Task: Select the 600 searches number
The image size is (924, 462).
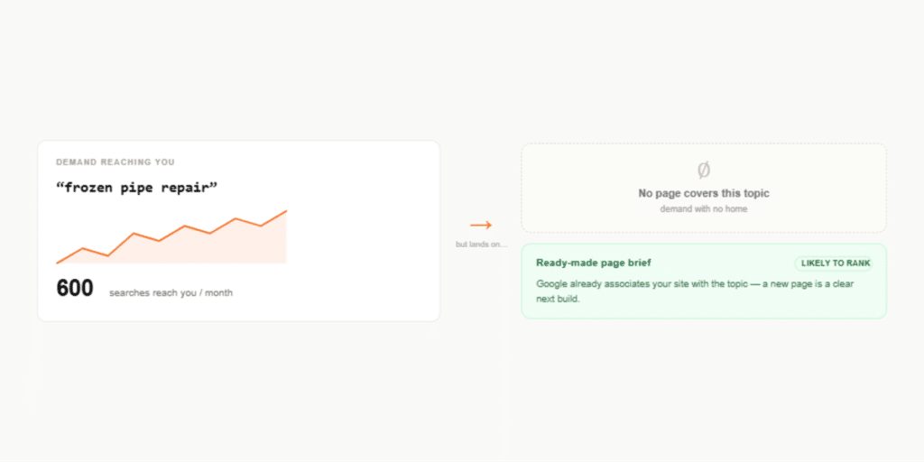Action: (75, 289)
